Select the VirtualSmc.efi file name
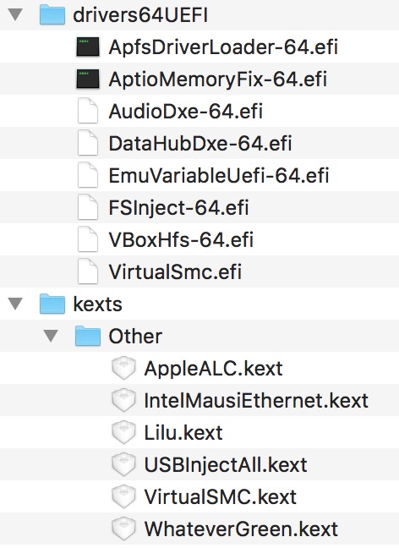The image size is (399, 548). click(175, 272)
